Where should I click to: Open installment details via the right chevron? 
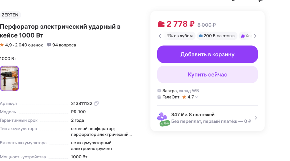256,118
